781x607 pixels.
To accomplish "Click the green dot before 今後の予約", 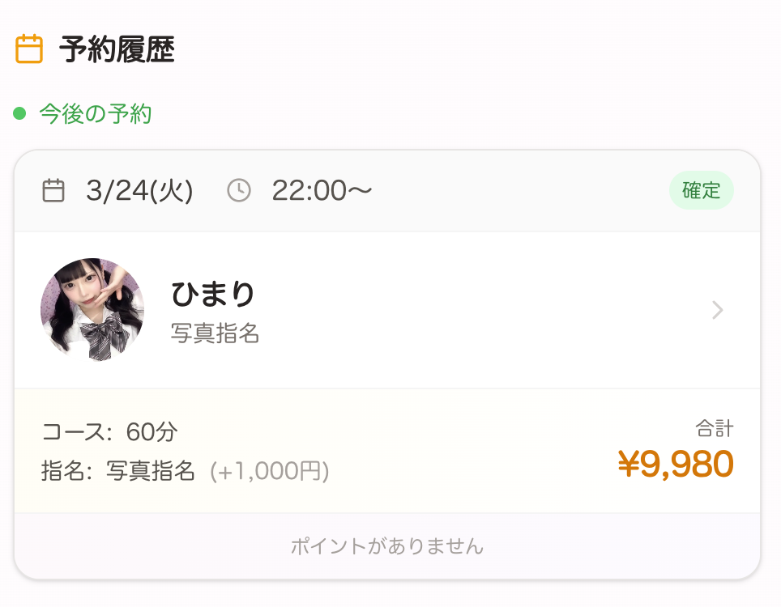I will tap(20, 113).
